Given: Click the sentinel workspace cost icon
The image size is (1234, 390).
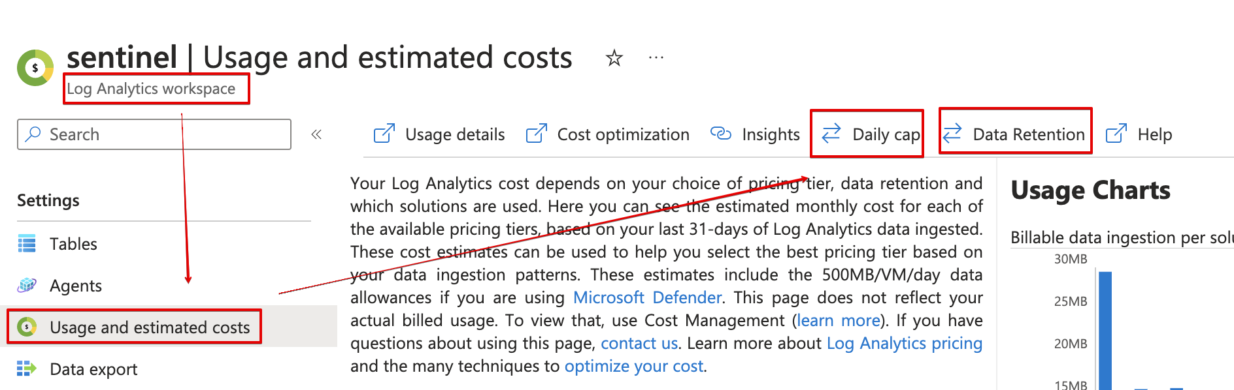Looking at the screenshot, I should coord(35,67).
